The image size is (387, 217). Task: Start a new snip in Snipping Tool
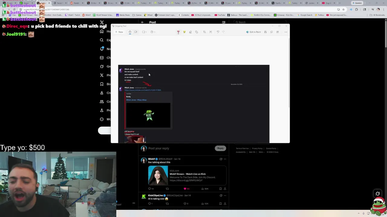[x=119, y=32]
